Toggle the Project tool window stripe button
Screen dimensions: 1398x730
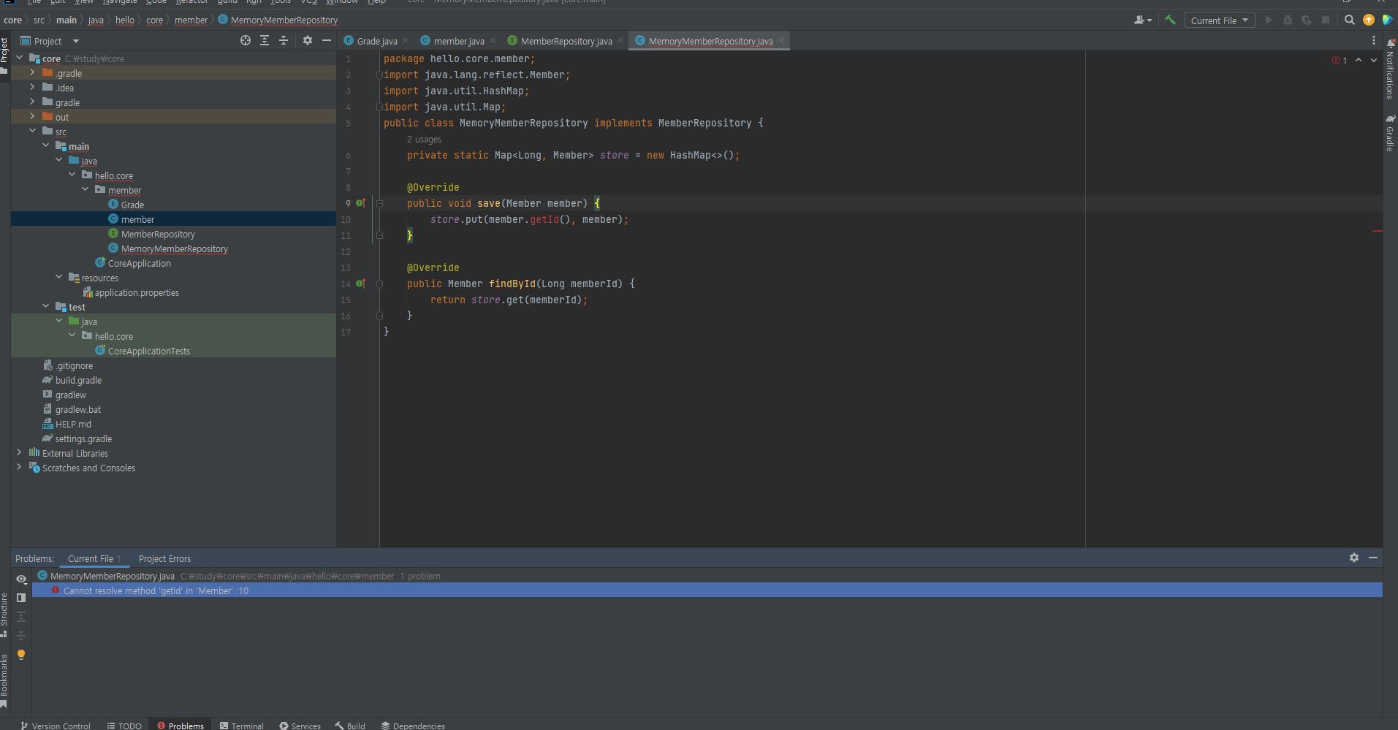4,55
